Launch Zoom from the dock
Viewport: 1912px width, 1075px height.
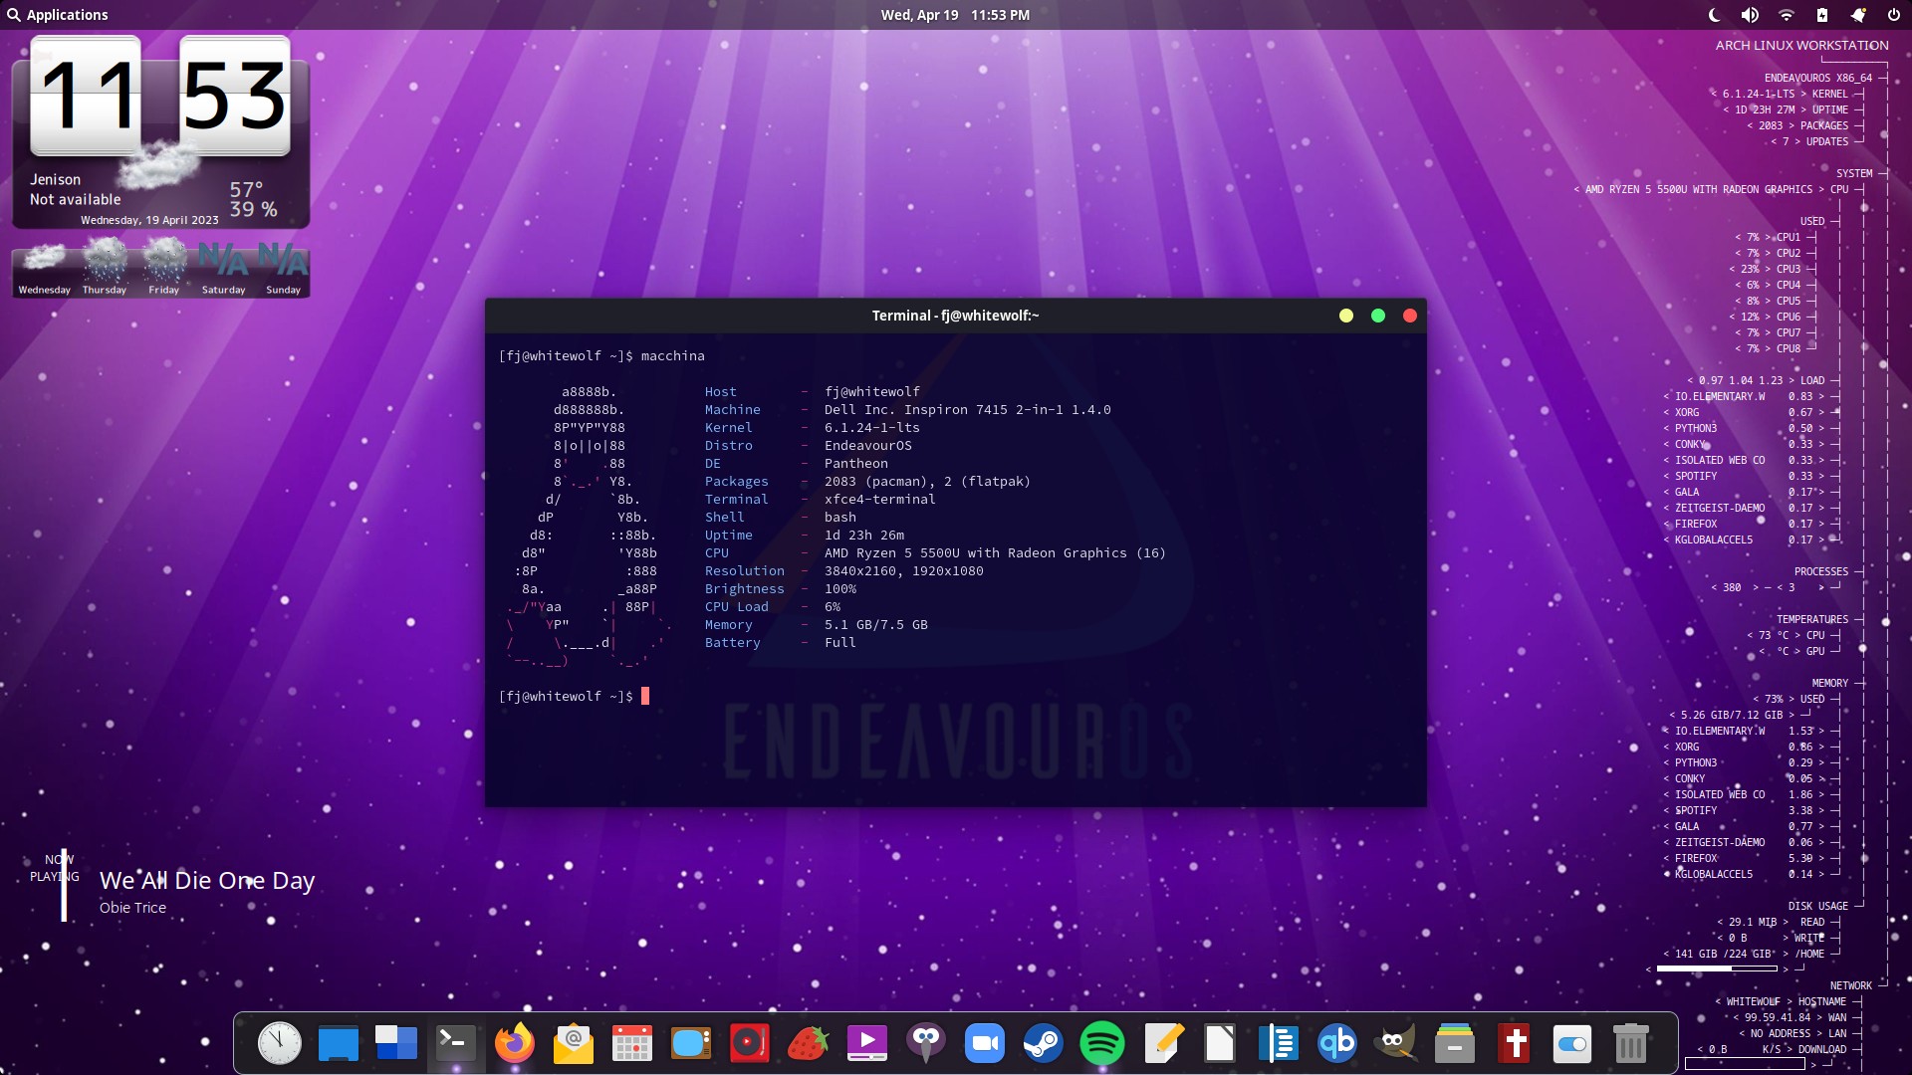(x=984, y=1043)
